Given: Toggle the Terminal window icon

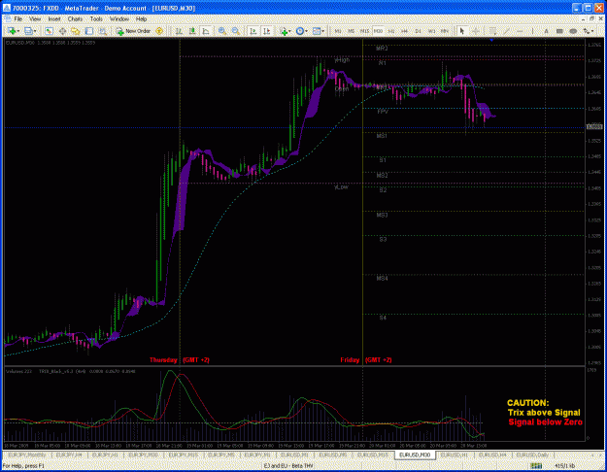Looking at the screenshot, I should (x=89, y=31).
